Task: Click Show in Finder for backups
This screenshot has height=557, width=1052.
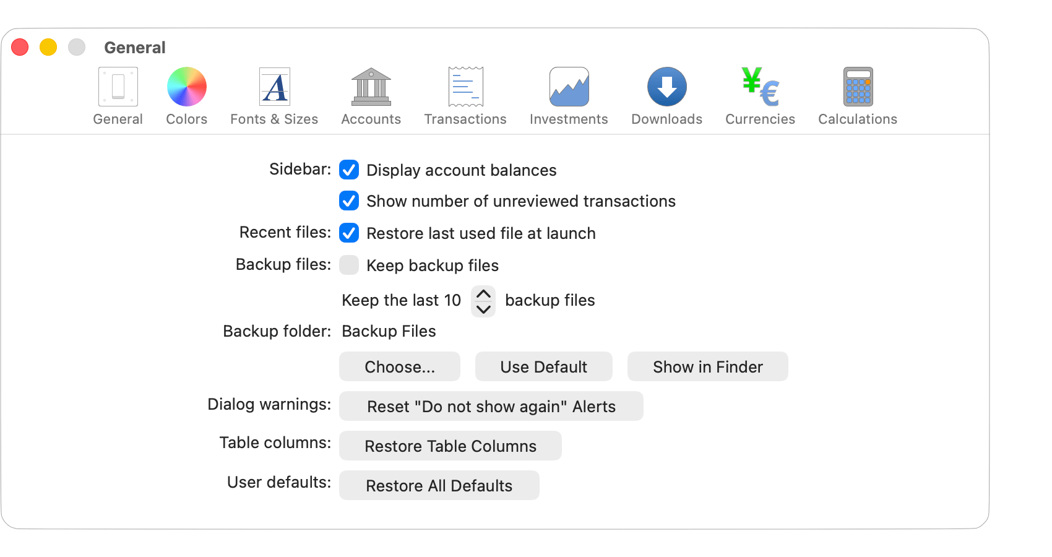Action: coord(707,366)
